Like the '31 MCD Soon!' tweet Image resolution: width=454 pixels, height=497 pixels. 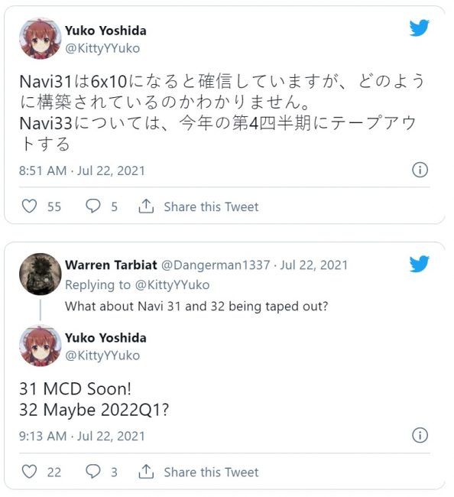tap(29, 471)
